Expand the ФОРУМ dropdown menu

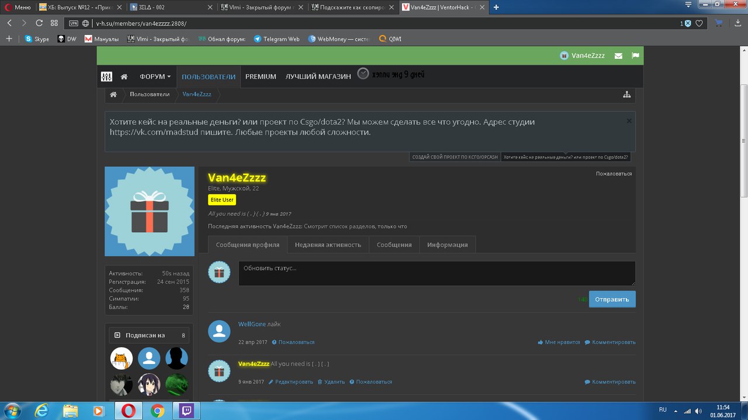point(155,76)
